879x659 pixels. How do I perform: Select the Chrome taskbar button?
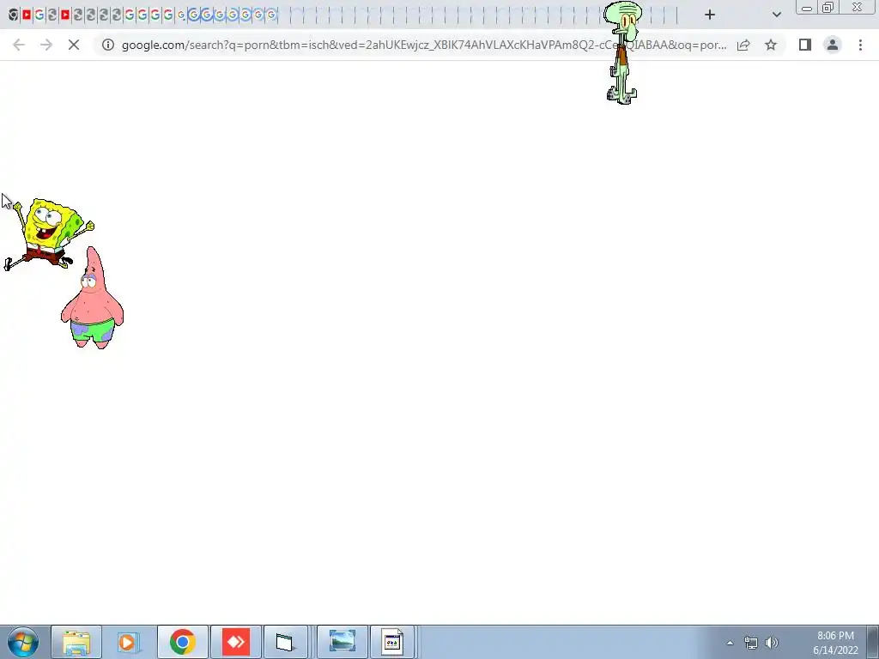[x=183, y=642]
